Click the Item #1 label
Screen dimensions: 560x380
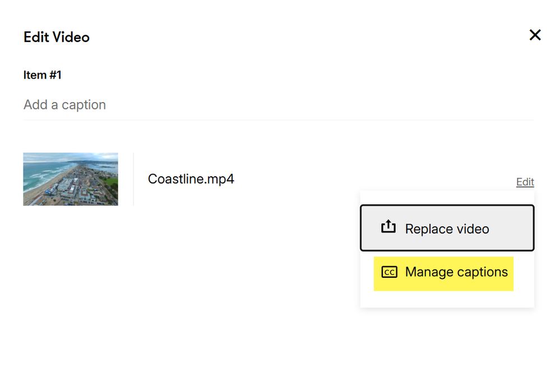click(x=42, y=75)
